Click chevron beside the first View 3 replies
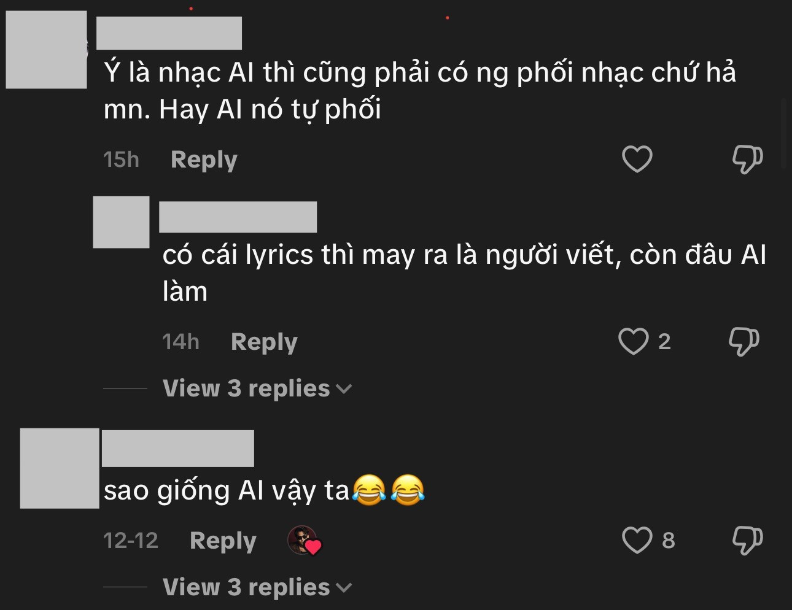The width and height of the screenshot is (792, 610). 344,389
